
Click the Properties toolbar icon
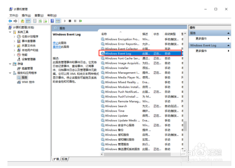click(35, 21)
